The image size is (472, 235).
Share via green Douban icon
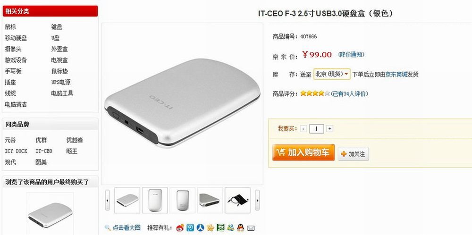click(x=220, y=228)
